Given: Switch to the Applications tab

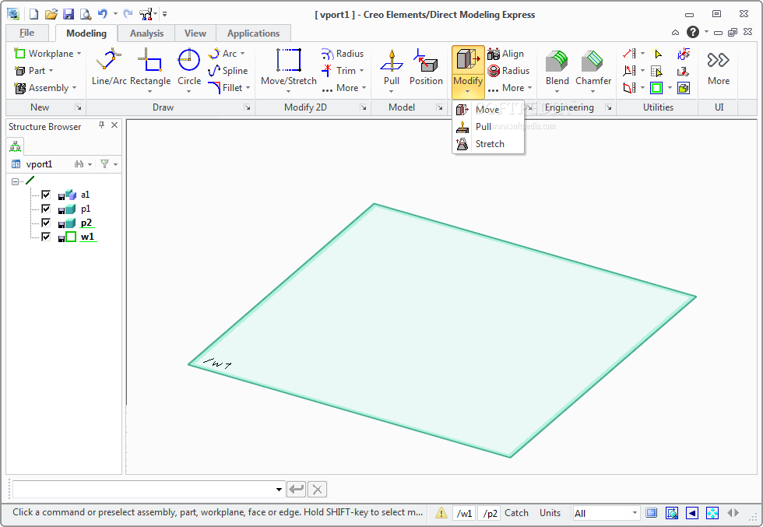Looking at the screenshot, I should [x=253, y=33].
